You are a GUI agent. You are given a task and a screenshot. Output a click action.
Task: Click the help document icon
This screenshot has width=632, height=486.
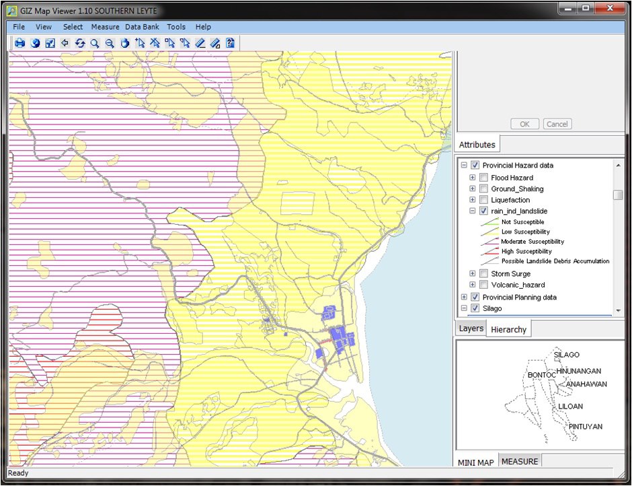point(230,43)
